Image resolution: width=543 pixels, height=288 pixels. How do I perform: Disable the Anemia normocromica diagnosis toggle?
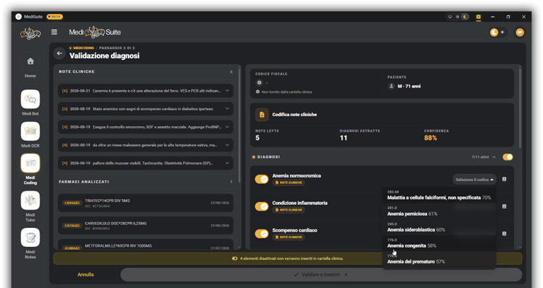click(262, 179)
